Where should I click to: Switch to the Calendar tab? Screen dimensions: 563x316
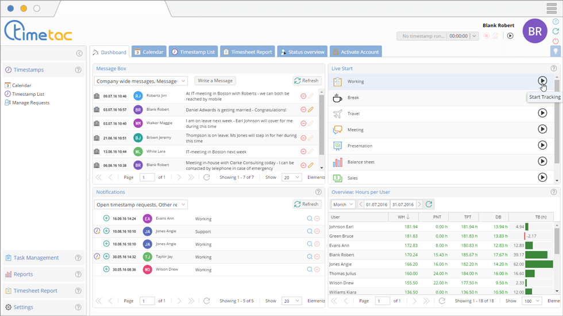[x=149, y=52]
